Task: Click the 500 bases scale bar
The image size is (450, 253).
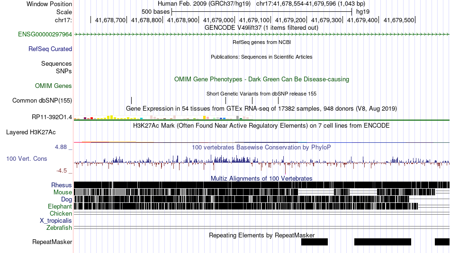Action: tap(261, 12)
